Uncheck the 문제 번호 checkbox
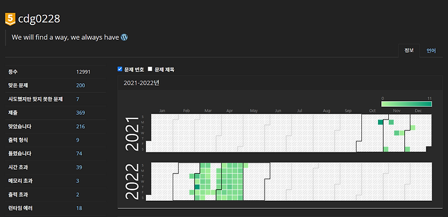The image size is (448, 217). click(120, 69)
